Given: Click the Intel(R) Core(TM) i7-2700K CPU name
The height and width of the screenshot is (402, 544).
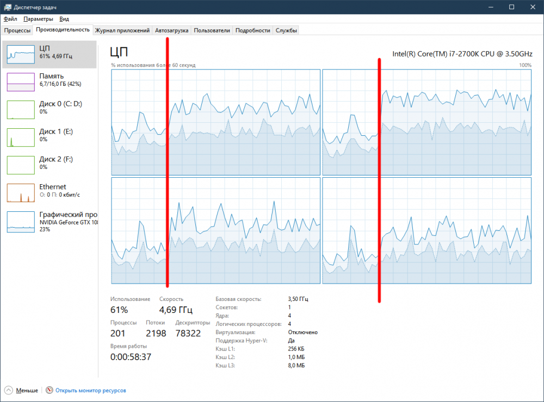Looking at the screenshot, I should click(x=462, y=54).
